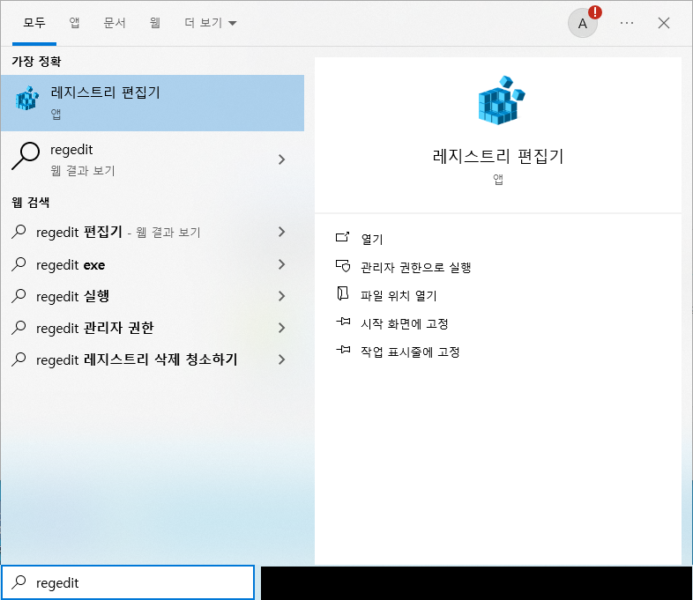Click the 레지스트리 편집기 title in preview pane
This screenshot has height=600, width=693.
pyautogui.click(x=498, y=156)
